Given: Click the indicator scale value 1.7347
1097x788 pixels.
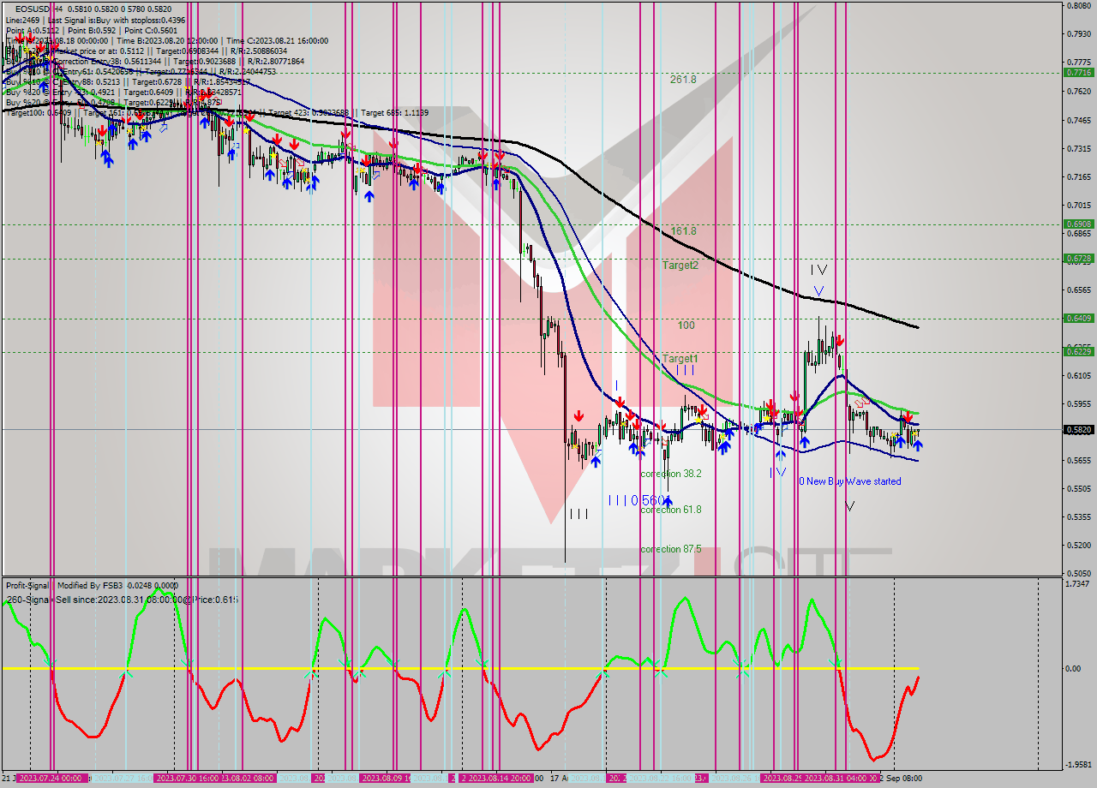Looking at the screenshot, I should click(1078, 583).
